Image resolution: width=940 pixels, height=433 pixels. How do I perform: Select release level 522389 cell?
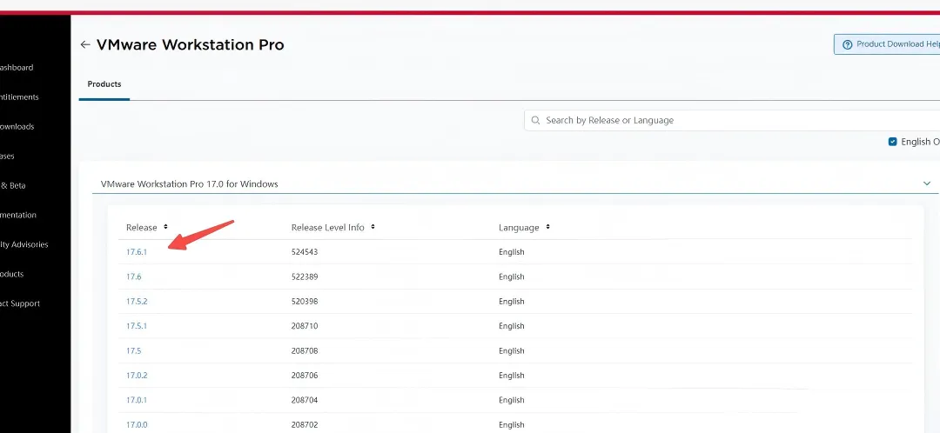(x=305, y=276)
